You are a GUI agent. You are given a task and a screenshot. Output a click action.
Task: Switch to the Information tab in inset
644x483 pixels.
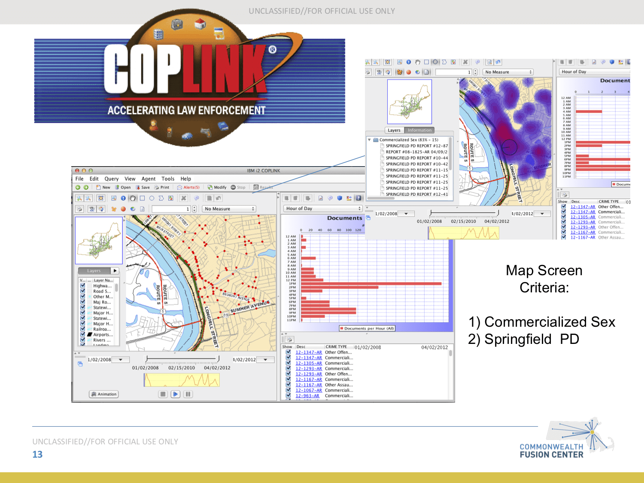pyautogui.click(x=419, y=130)
